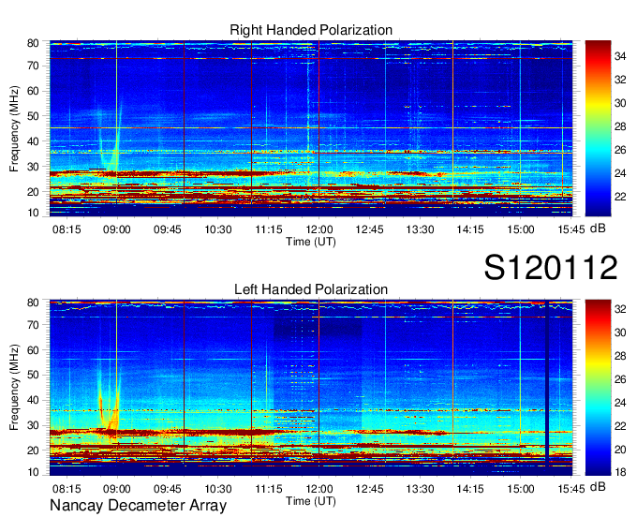This screenshot has height=517, width=637.
Task: Click the Time (UT) label under the left-handed plot
Action: (311, 501)
